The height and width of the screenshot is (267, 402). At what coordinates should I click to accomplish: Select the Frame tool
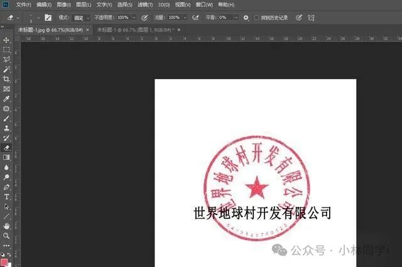[x=6, y=89]
